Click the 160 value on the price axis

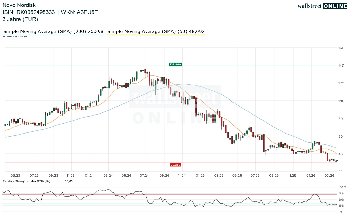(341, 48)
